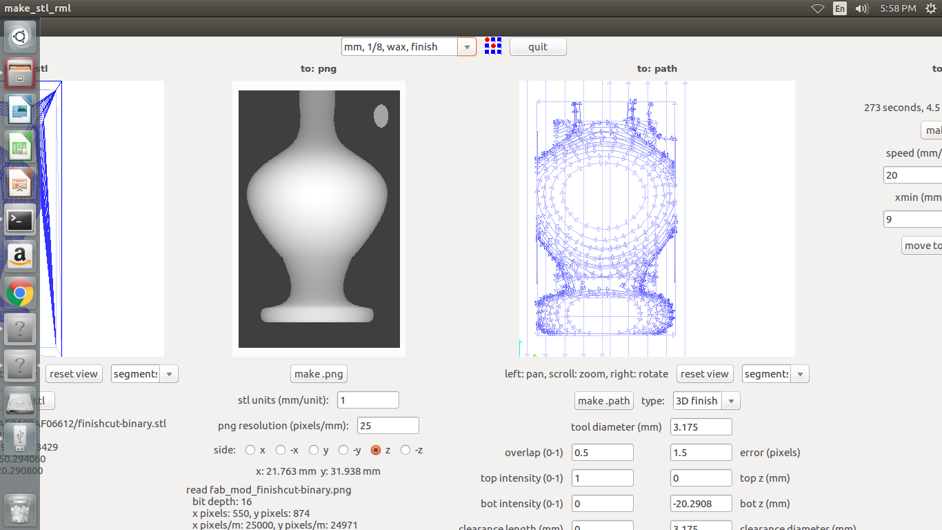The width and height of the screenshot is (942, 530).
Task: Click the 'read fab_mod_finishcut-binary.png' line
Action: (269, 490)
